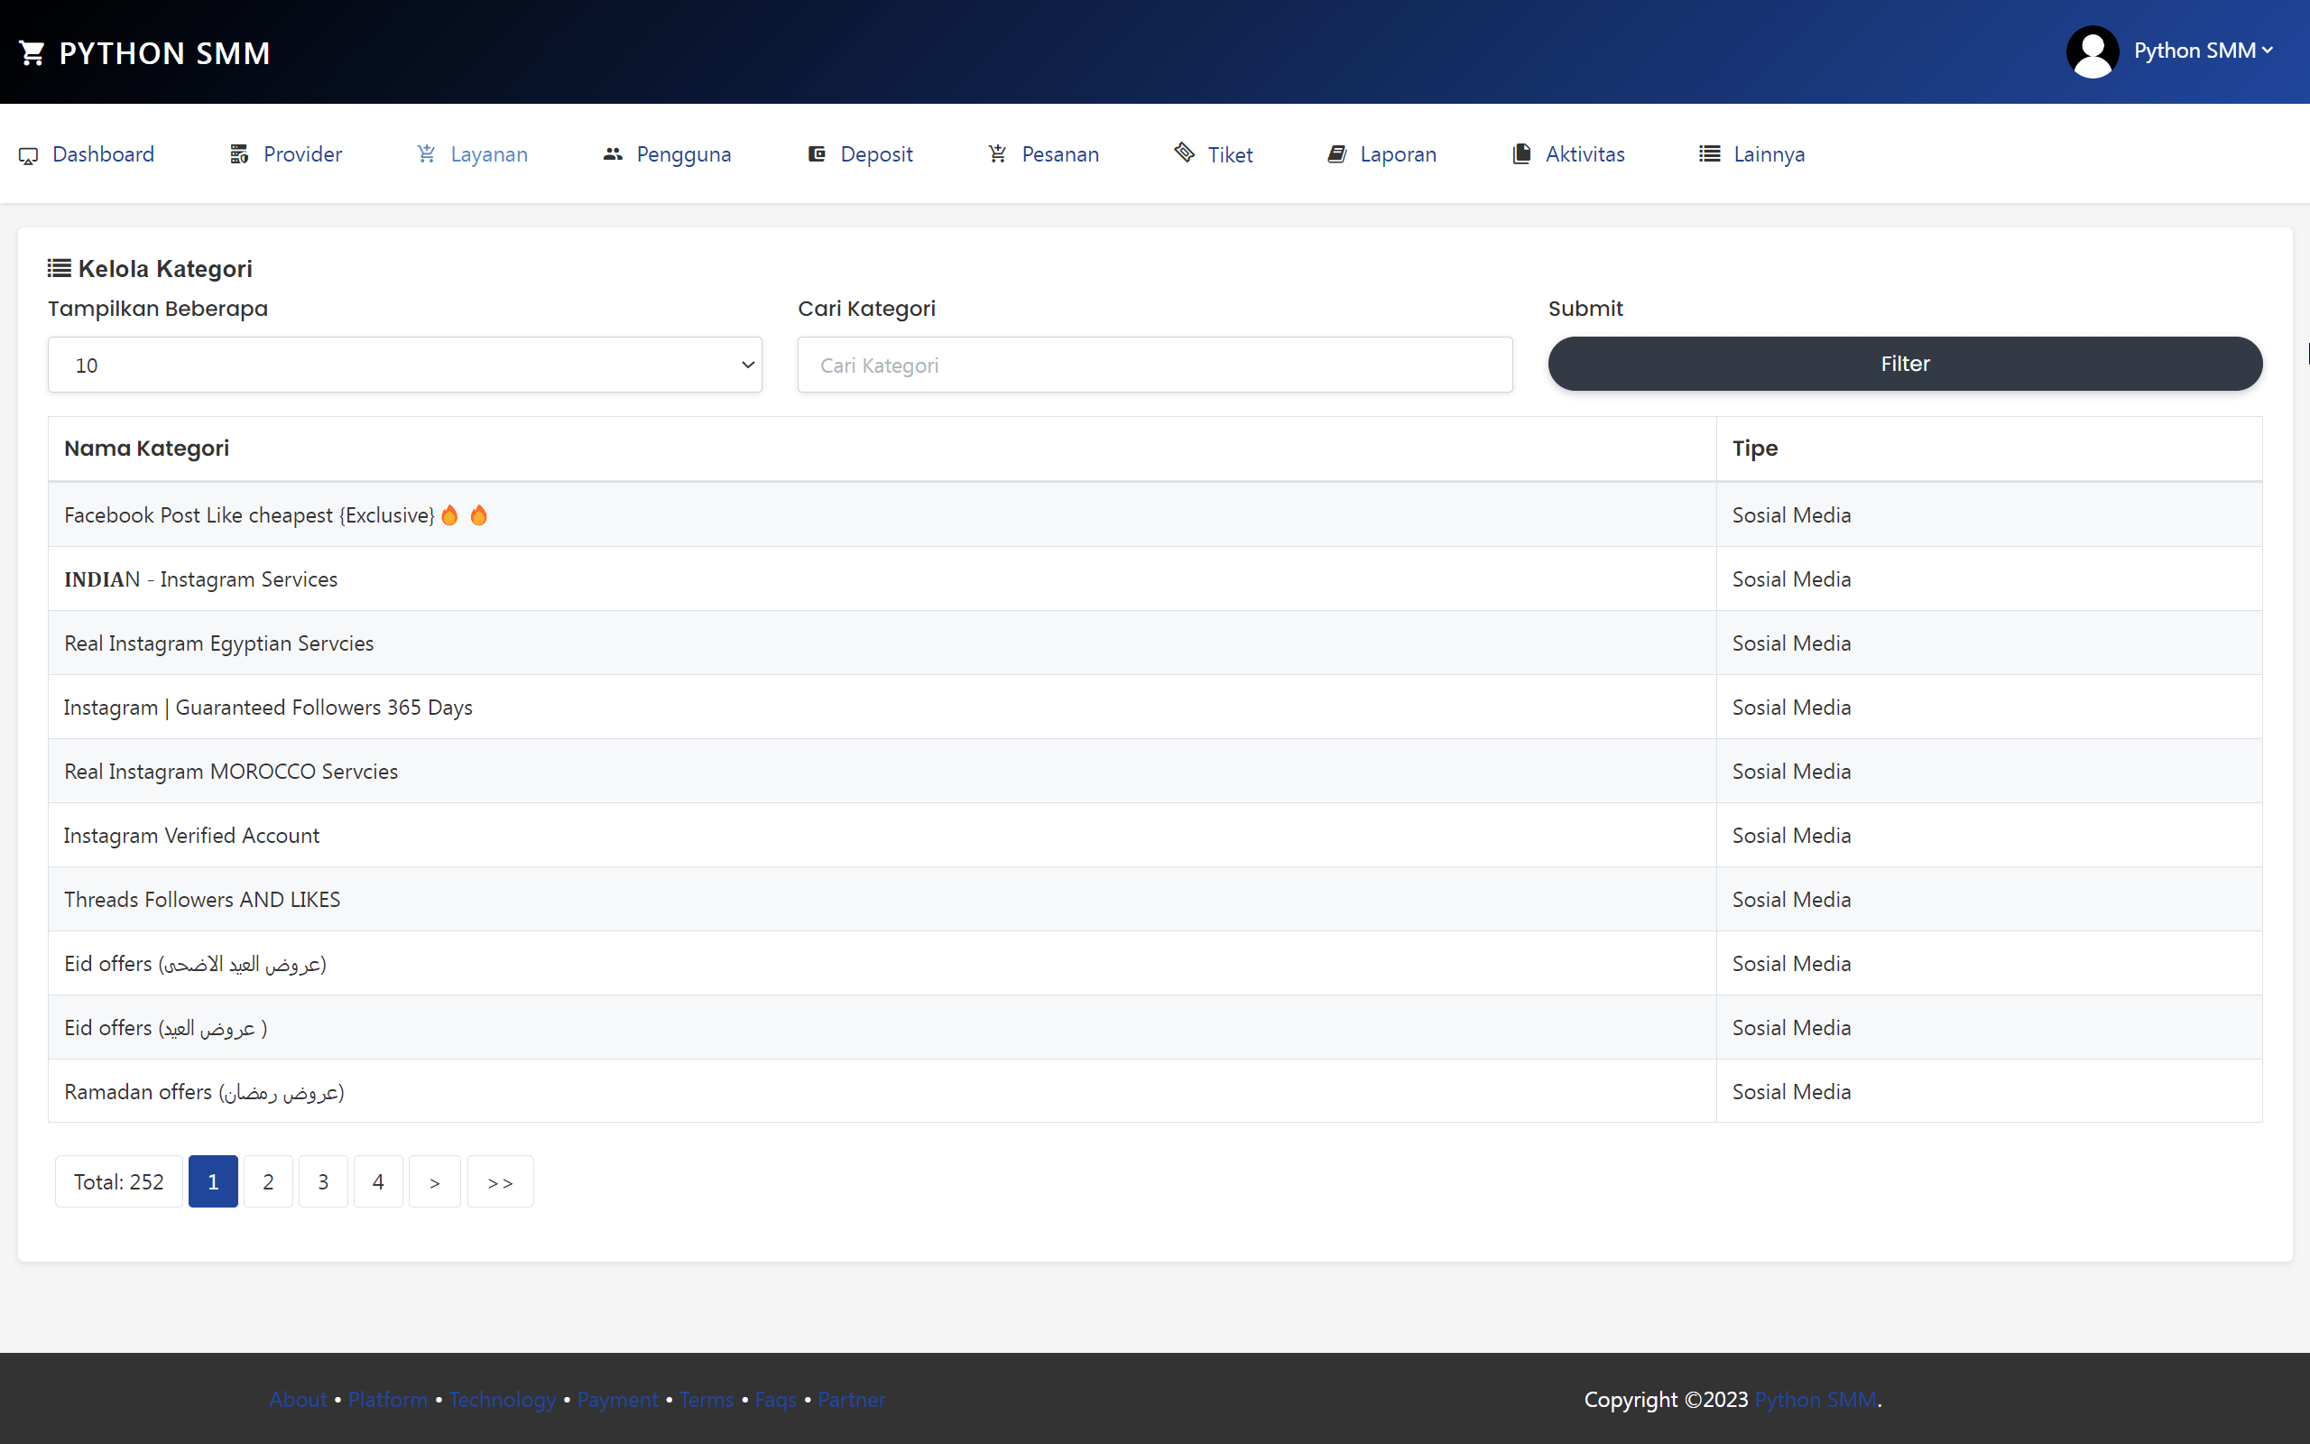Visit the Partner page link
Screen dimensions: 2310x1444
[x=851, y=1399]
